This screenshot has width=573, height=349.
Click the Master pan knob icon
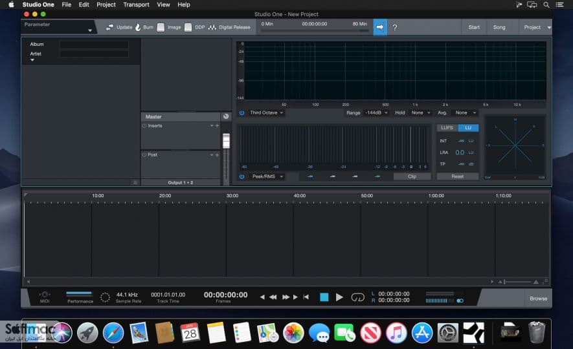coord(226,116)
